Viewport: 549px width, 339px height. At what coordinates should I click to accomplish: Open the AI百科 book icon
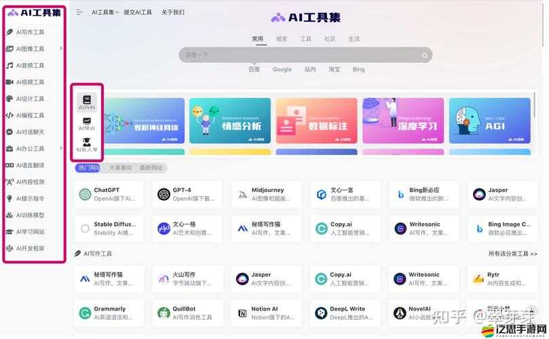tap(87, 102)
